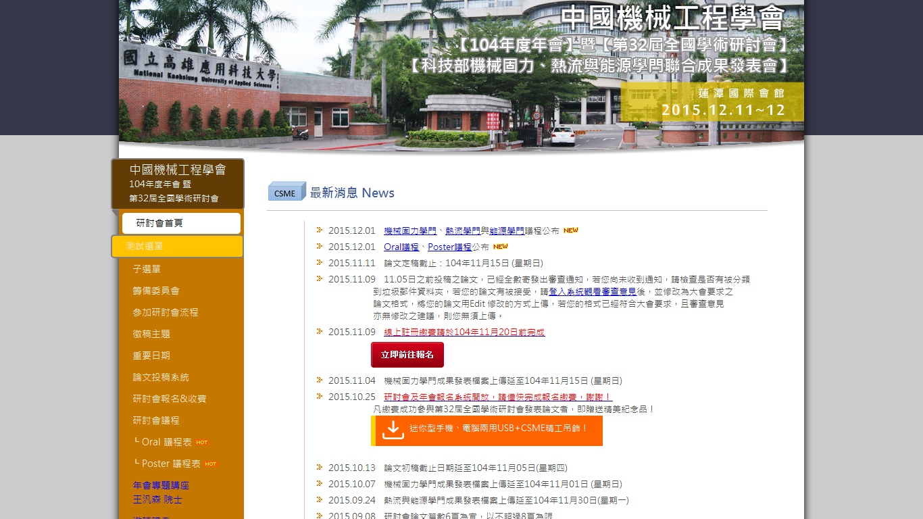Go to 籌備委員會 page
This screenshot has height=519, width=923.
point(156,291)
